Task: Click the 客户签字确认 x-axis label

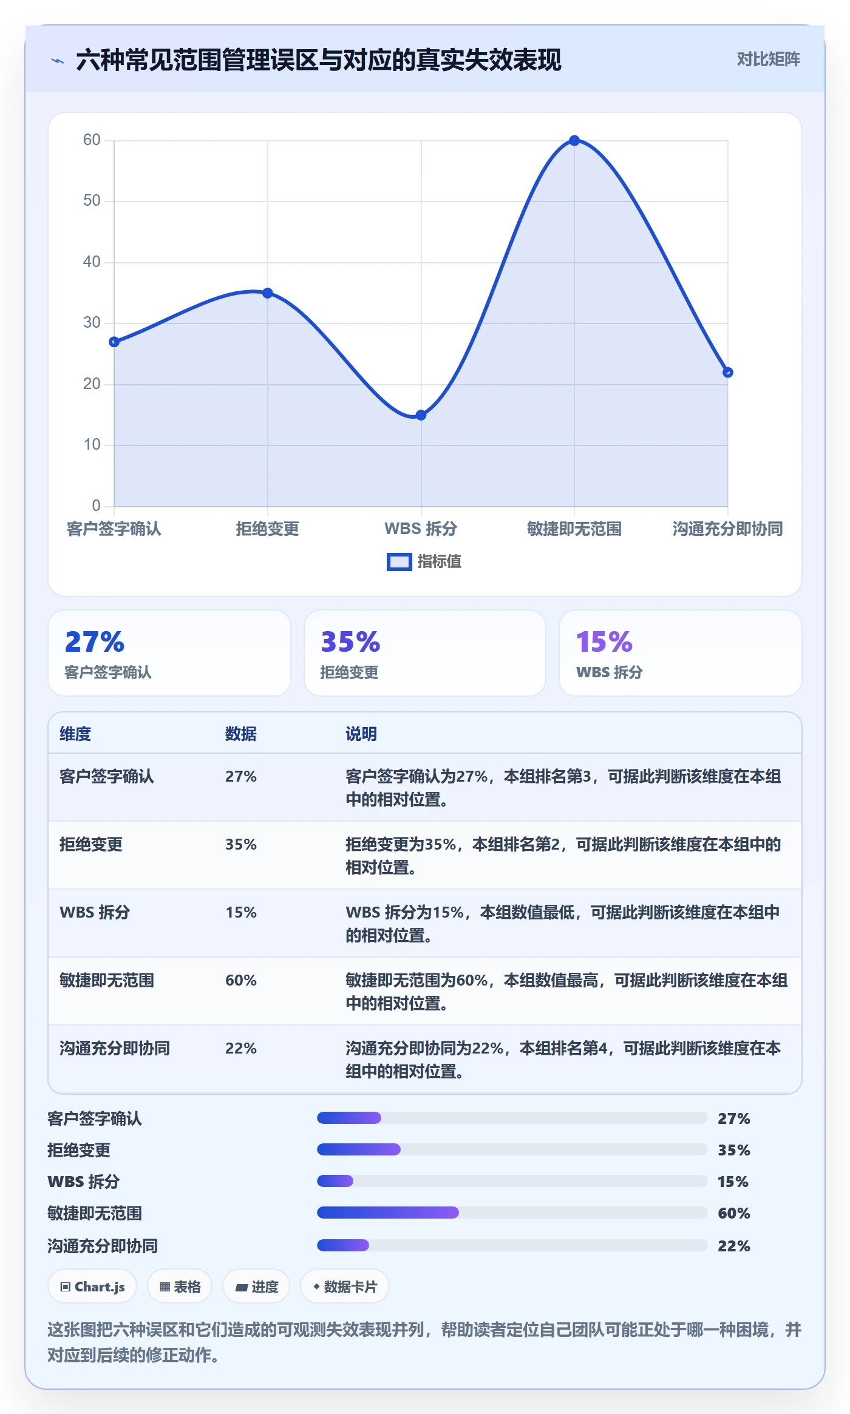Action: (x=114, y=529)
